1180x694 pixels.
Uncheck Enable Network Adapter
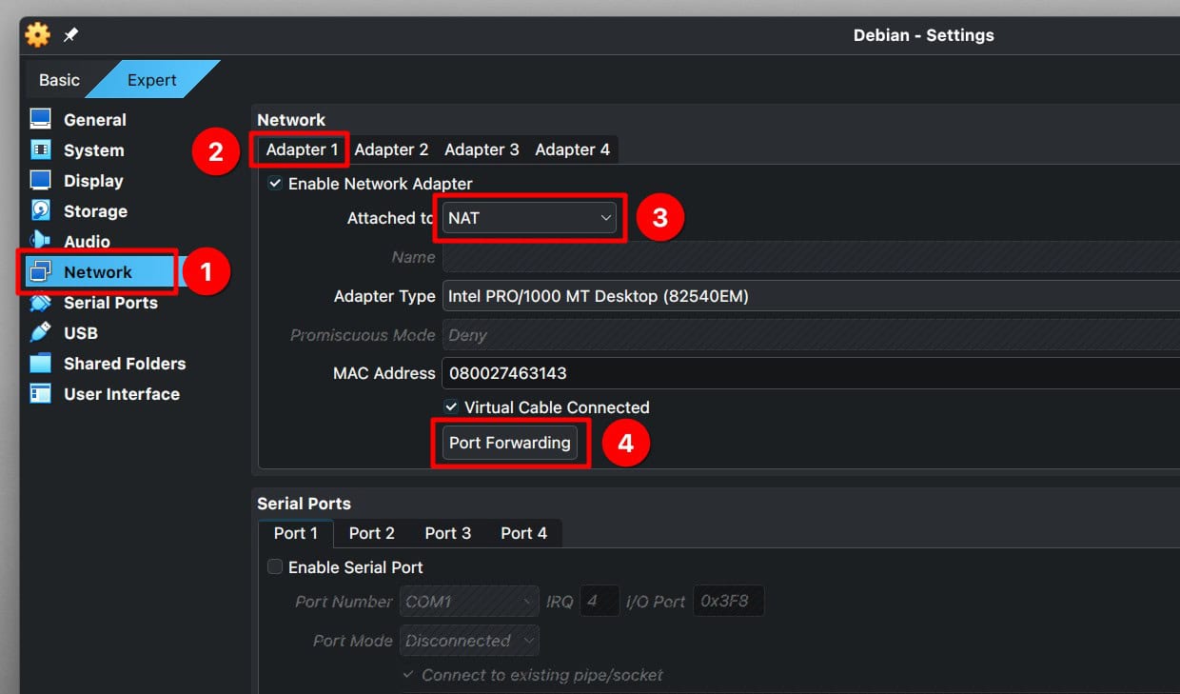pos(275,183)
